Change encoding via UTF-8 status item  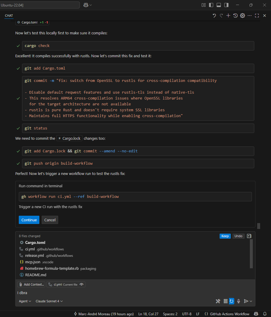pos(187,314)
